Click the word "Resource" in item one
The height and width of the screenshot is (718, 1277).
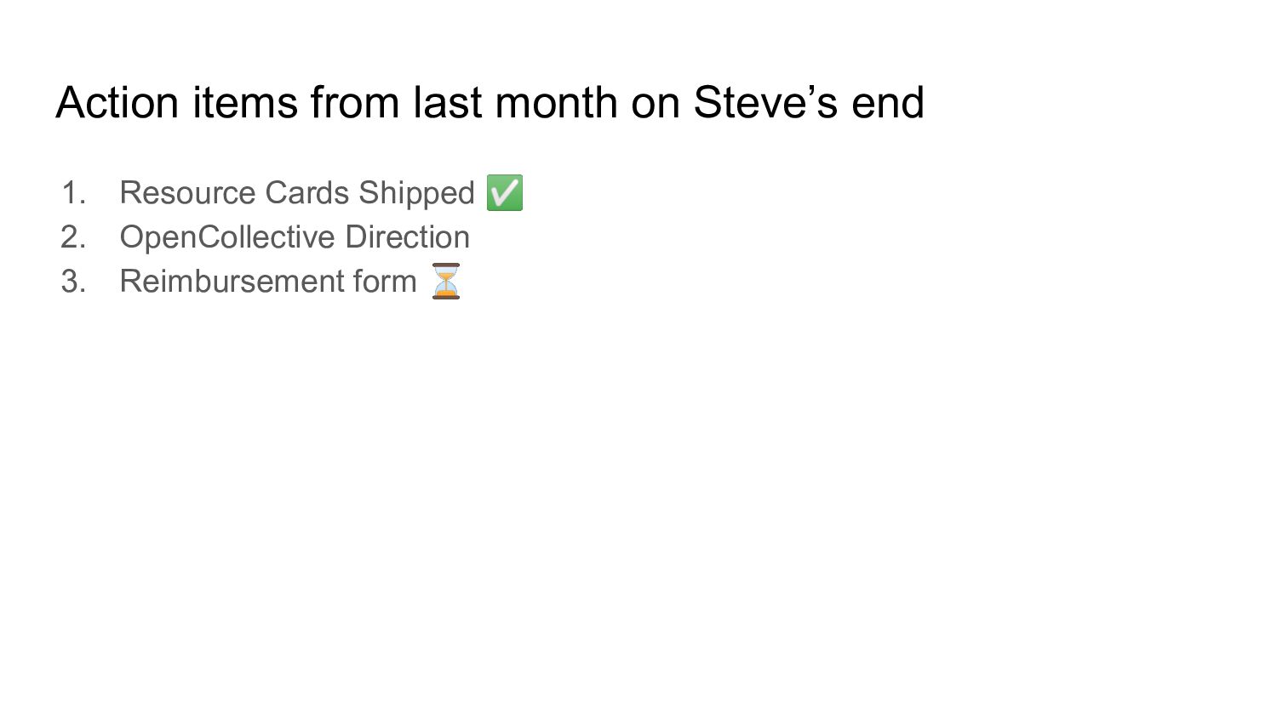[x=187, y=193]
